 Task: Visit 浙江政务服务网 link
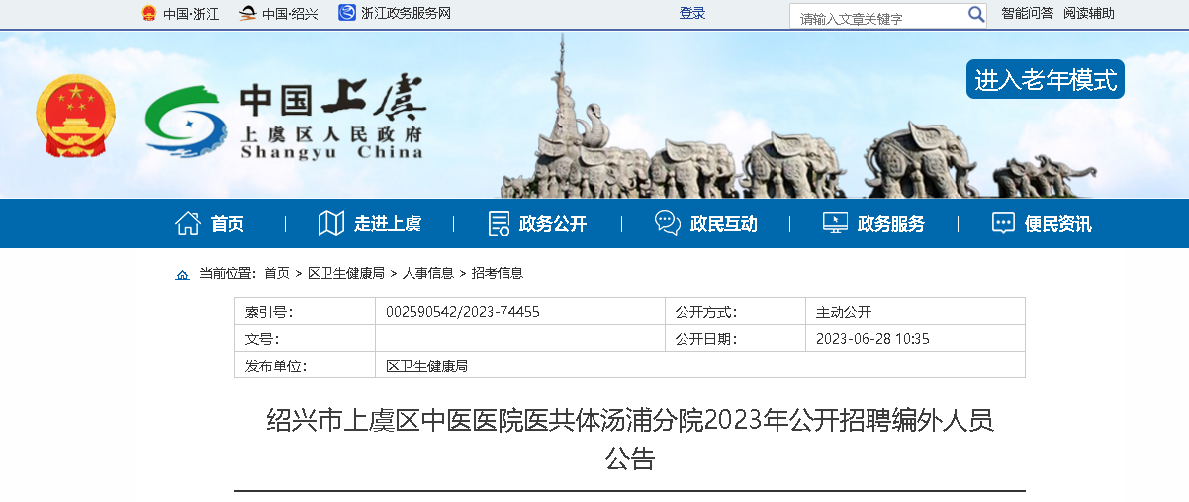(406, 14)
